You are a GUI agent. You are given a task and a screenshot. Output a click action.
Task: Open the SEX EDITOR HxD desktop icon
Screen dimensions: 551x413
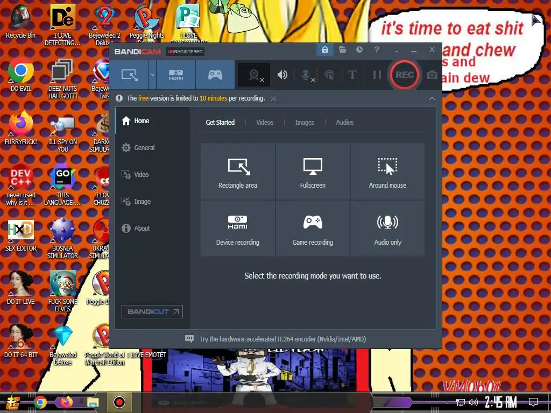(x=21, y=236)
